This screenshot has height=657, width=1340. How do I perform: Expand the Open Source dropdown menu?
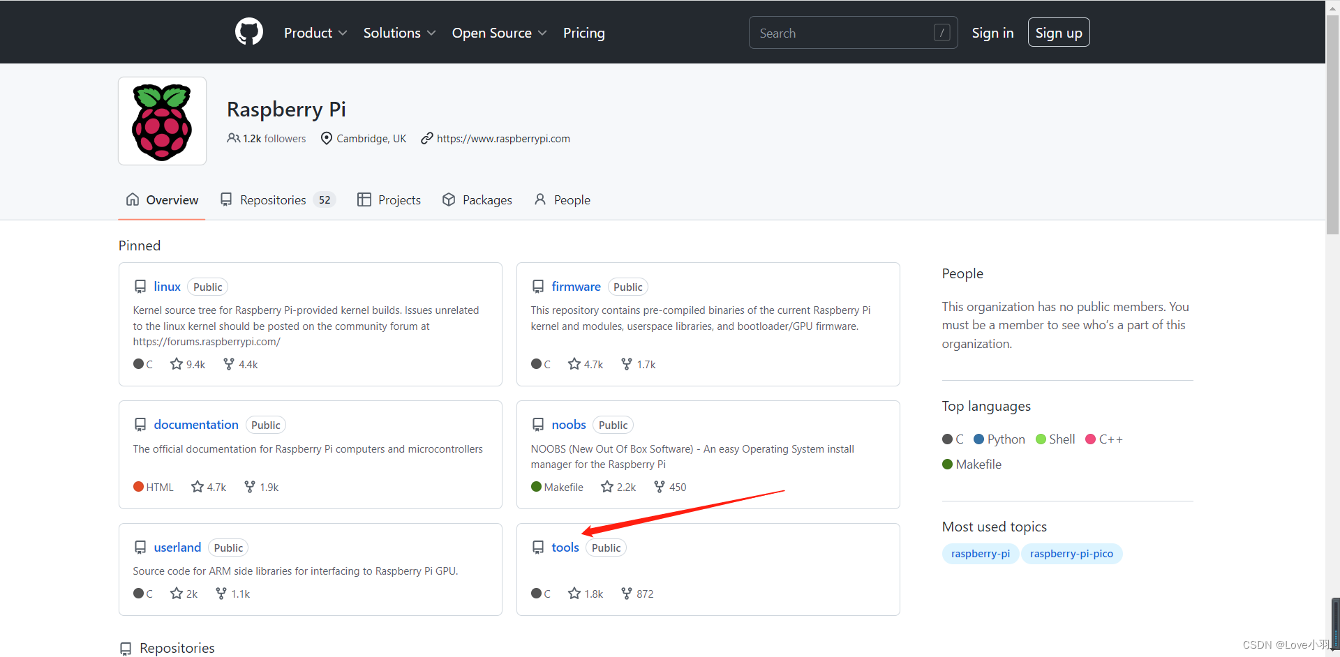pos(499,33)
